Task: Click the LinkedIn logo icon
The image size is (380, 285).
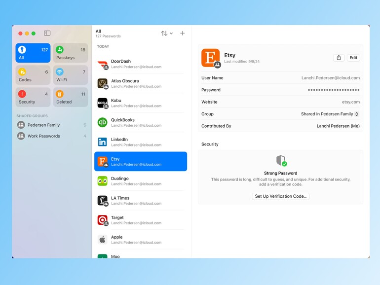Action: (x=103, y=142)
